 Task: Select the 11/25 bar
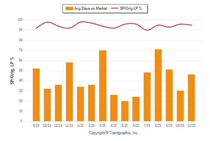pyautogui.click(x=191, y=98)
